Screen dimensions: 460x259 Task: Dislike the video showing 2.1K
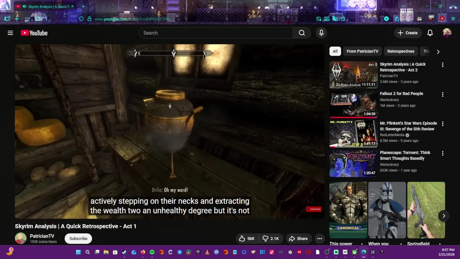coord(271,238)
